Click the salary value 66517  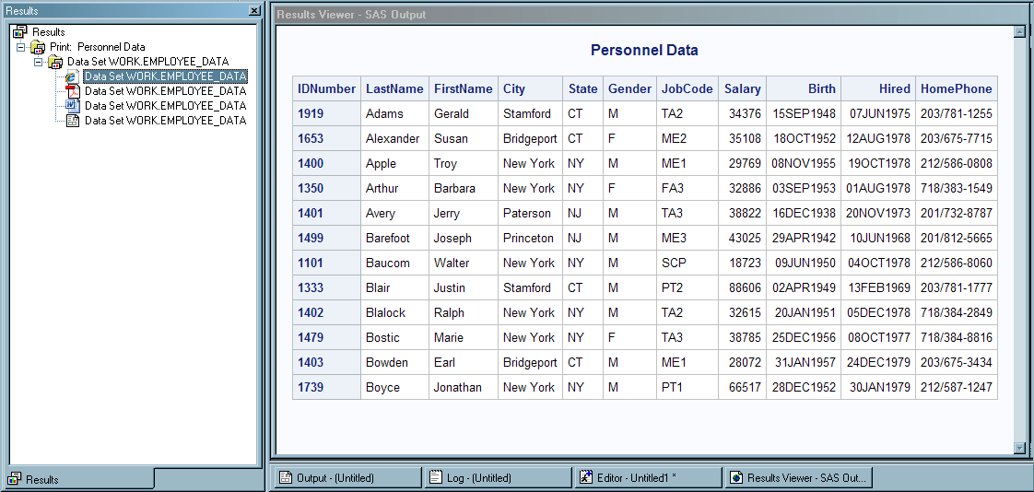coord(745,387)
